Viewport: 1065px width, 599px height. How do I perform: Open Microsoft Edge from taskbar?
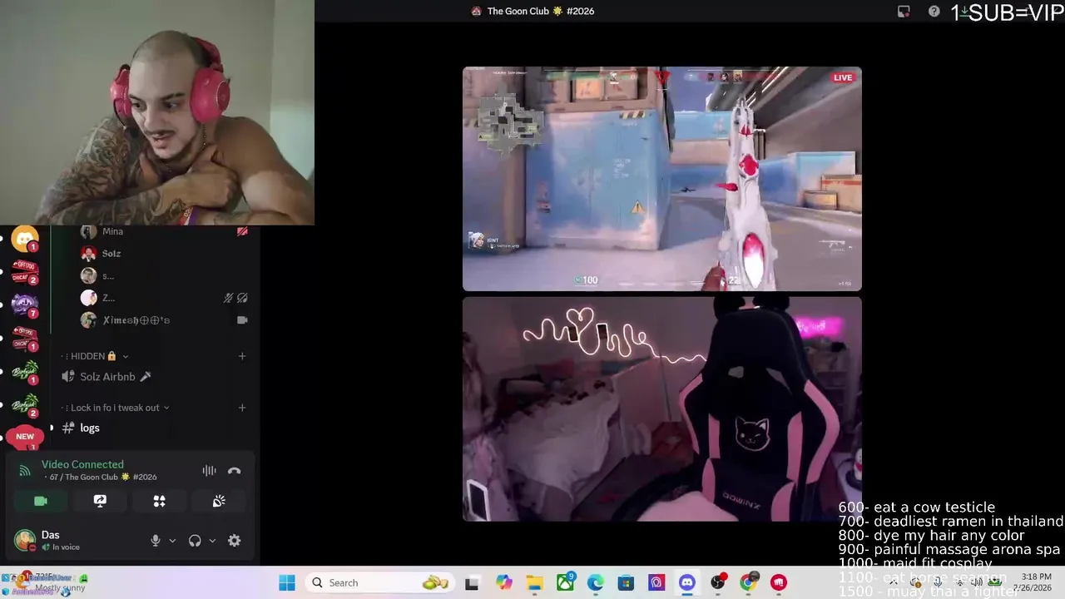coord(596,582)
